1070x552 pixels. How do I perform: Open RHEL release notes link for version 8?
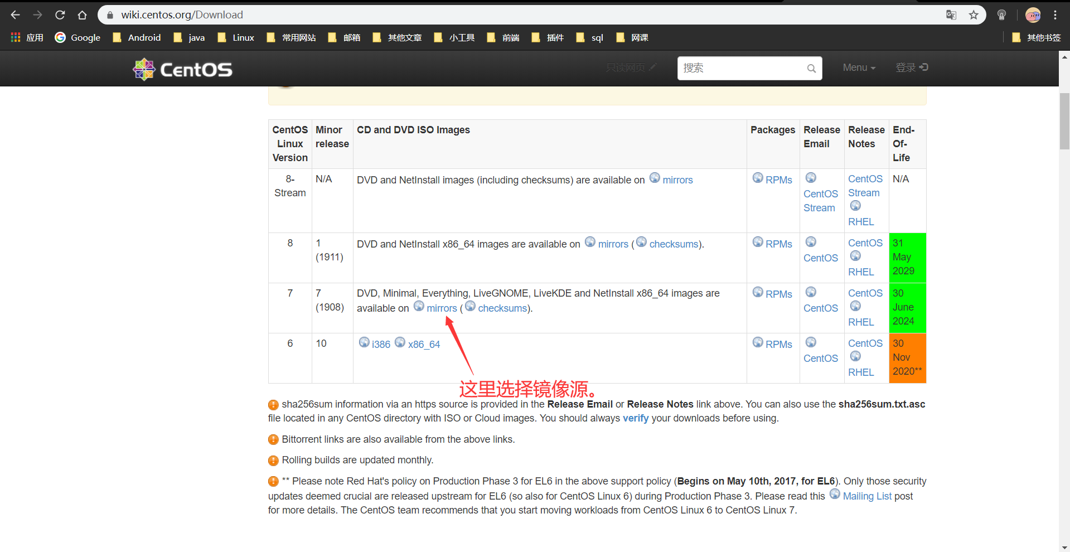[x=861, y=272]
